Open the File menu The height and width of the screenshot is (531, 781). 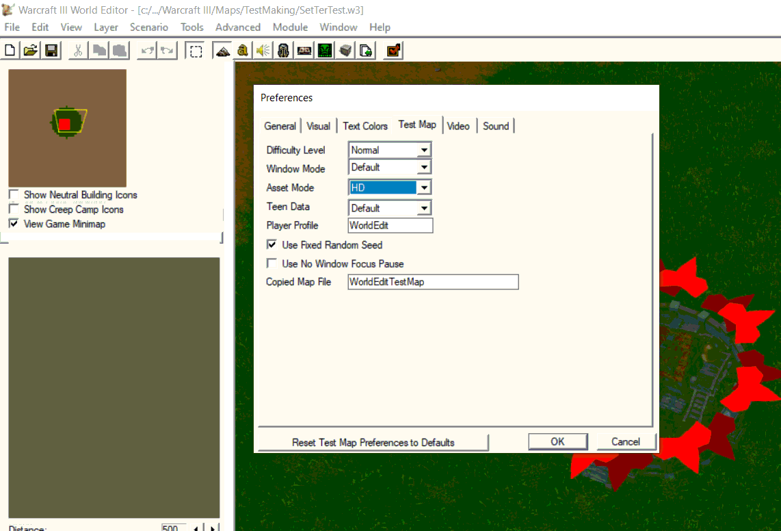coord(12,27)
